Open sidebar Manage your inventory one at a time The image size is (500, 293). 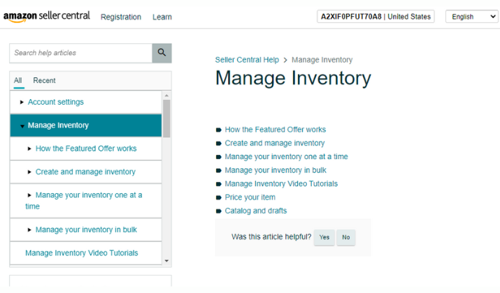pos(84,200)
